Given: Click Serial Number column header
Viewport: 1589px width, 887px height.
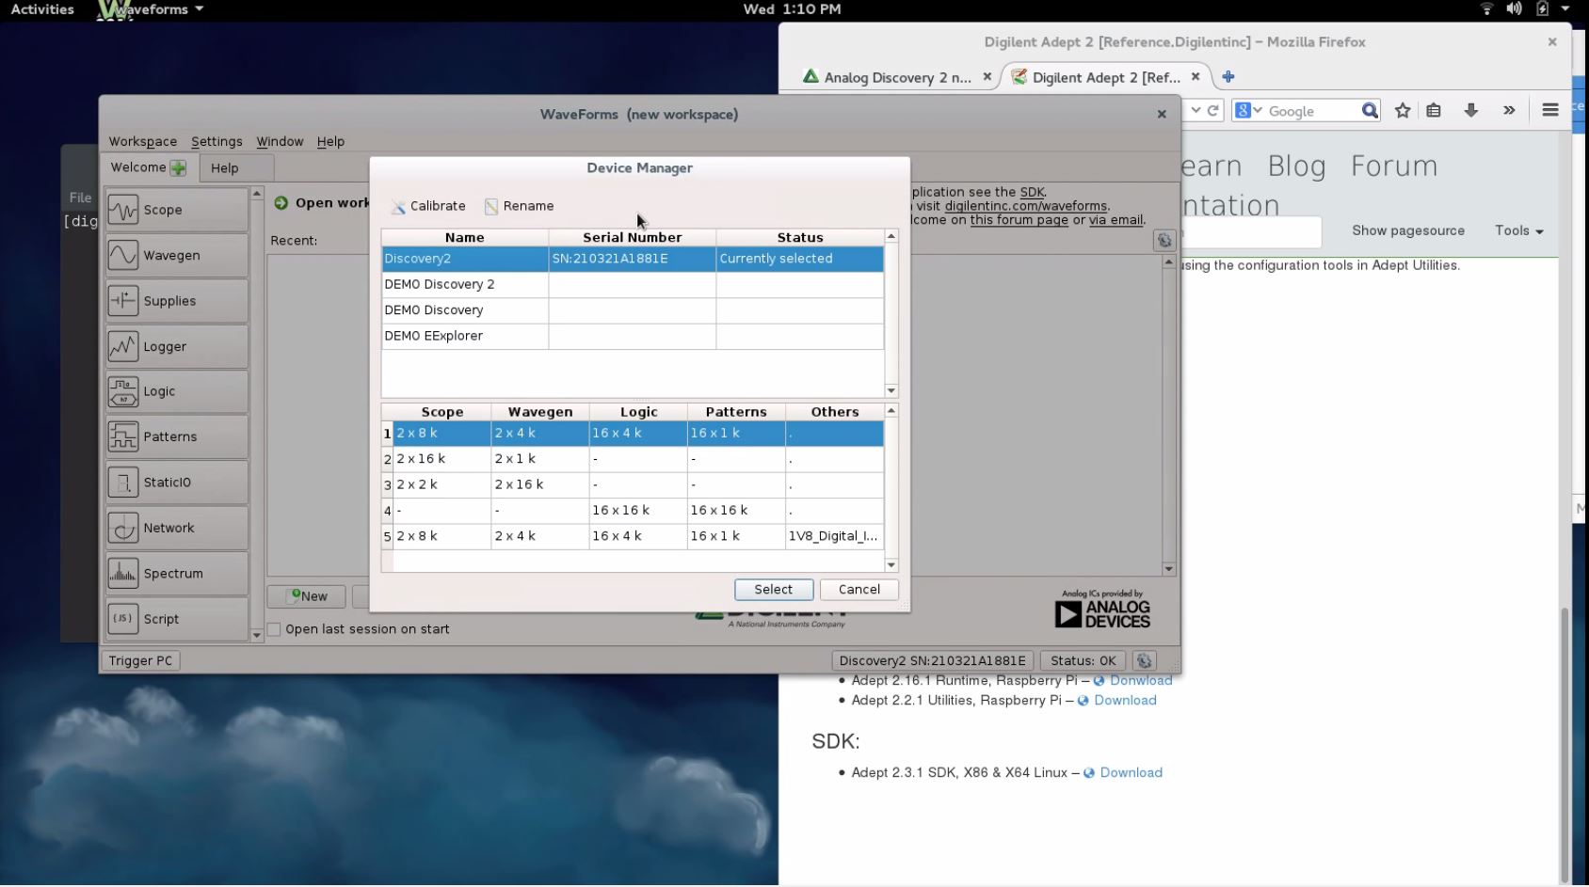Looking at the screenshot, I should (633, 237).
